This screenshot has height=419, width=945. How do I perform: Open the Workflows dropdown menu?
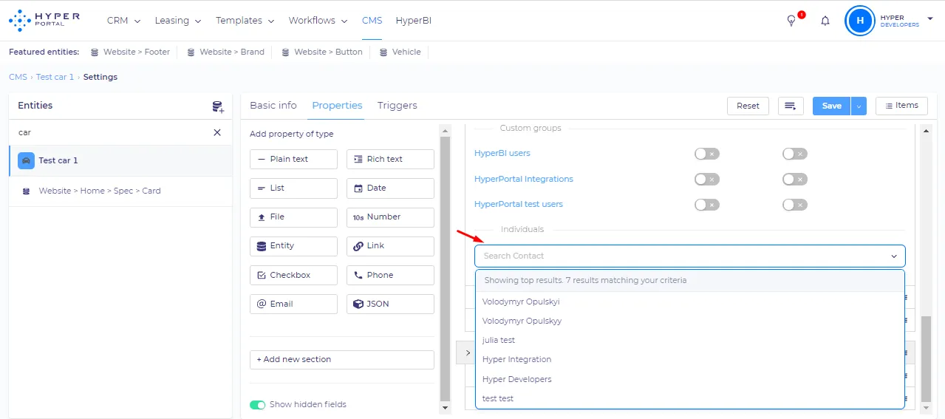[x=318, y=21]
